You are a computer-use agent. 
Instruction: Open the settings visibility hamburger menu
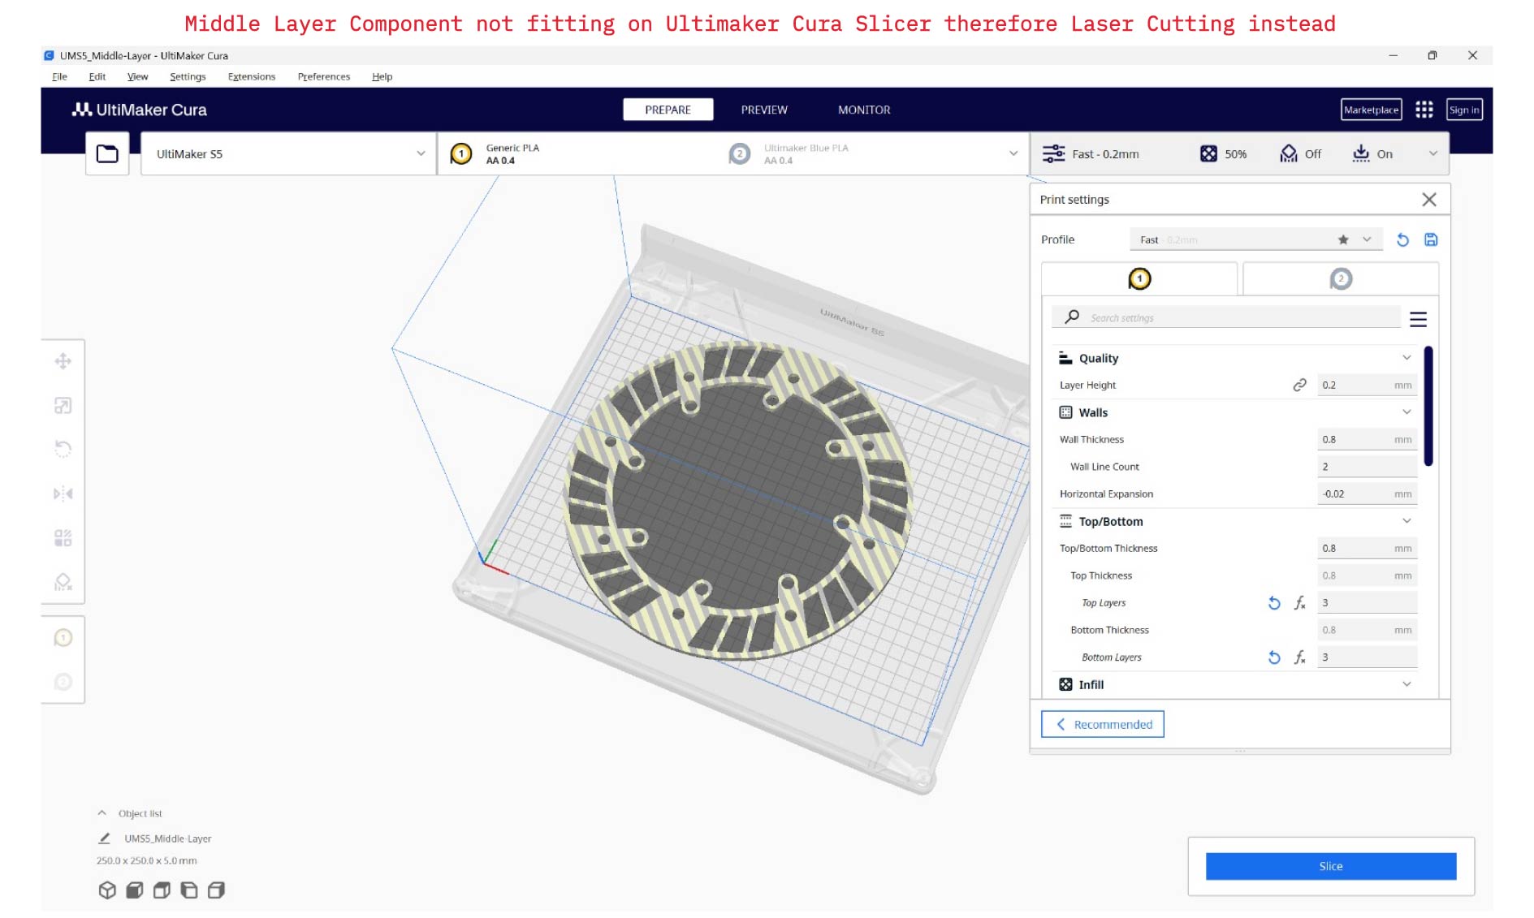(x=1418, y=319)
